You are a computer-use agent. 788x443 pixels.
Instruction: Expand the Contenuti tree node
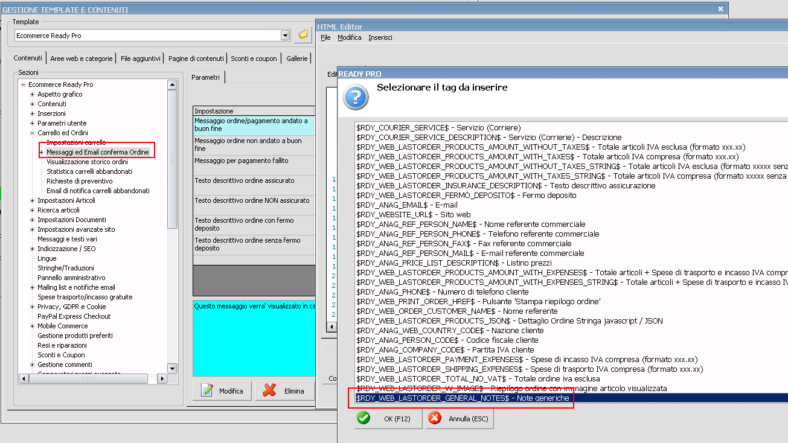click(32, 104)
